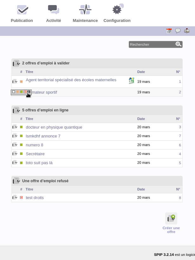Open the messages speech bubble icon

[178, 31]
